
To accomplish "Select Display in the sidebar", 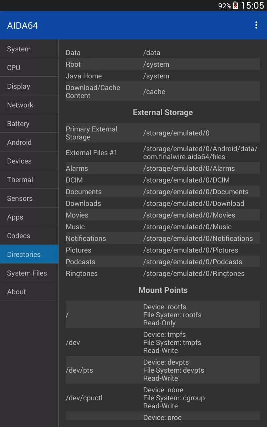I will click(29, 86).
